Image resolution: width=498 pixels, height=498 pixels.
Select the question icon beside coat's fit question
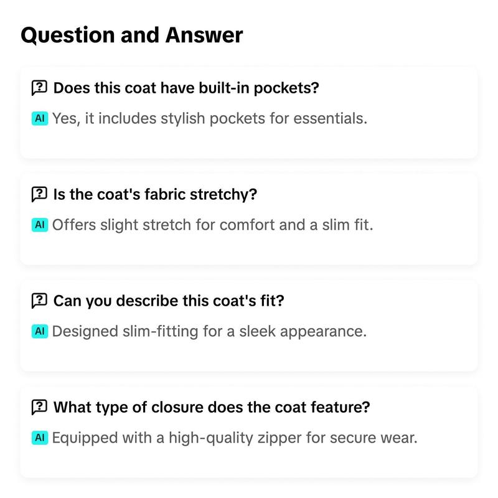point(39,301)
